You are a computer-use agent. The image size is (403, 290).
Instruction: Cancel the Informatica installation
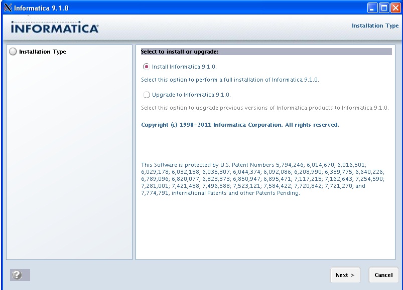click(x=383, y=275)
